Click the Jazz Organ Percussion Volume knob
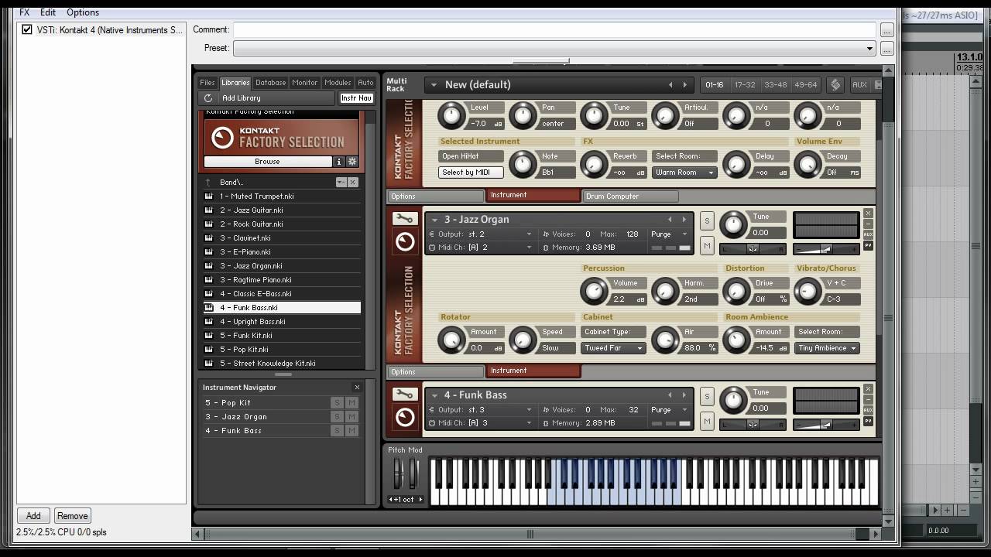The height and width of the screenshot is (557, 991). 593,291
